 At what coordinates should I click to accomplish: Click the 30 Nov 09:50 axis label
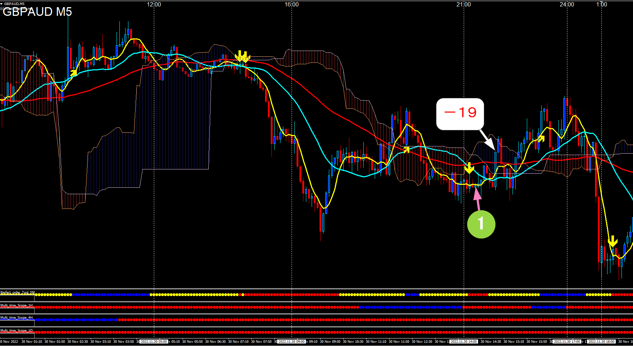tap(330, 342)
